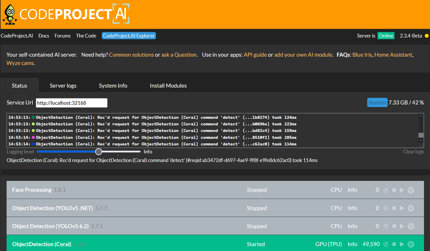Open the Install Modules tab
The image size is (430, 251).
[168, 86]
